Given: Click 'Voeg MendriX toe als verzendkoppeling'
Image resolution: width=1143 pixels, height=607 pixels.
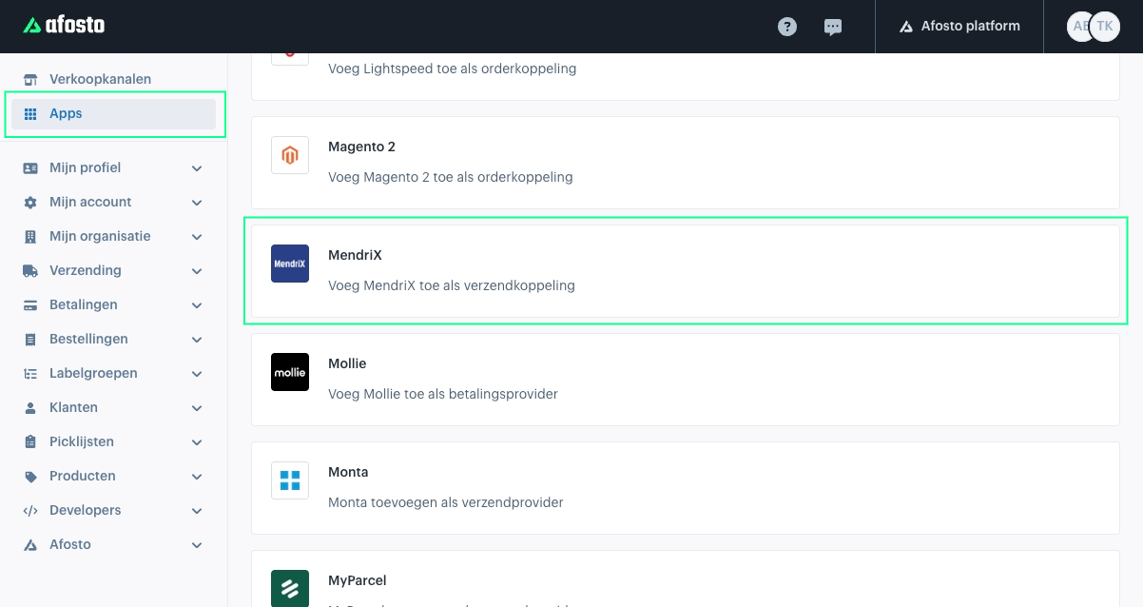Looking at the screenshot, I should pyautogui.click(x=452, y=285).
